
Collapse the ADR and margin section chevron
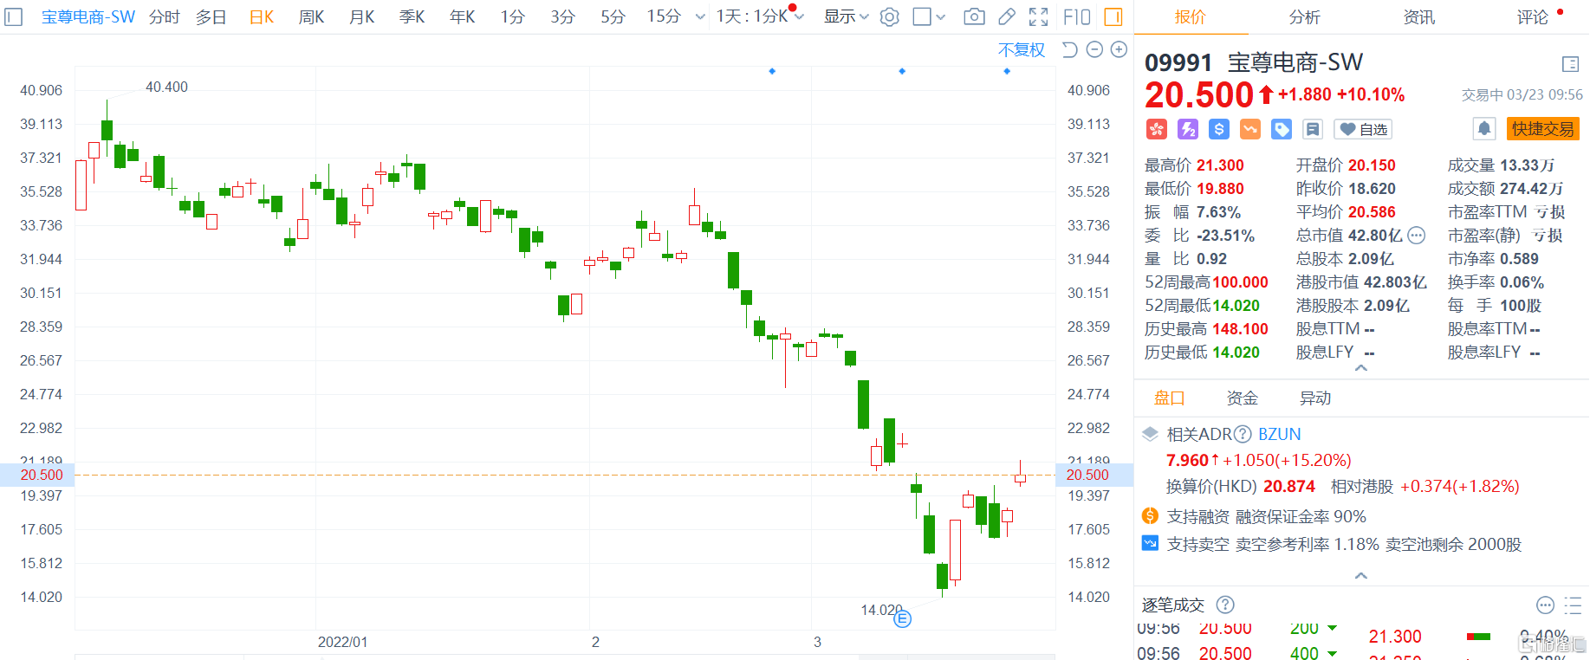tap(1361, 575)
